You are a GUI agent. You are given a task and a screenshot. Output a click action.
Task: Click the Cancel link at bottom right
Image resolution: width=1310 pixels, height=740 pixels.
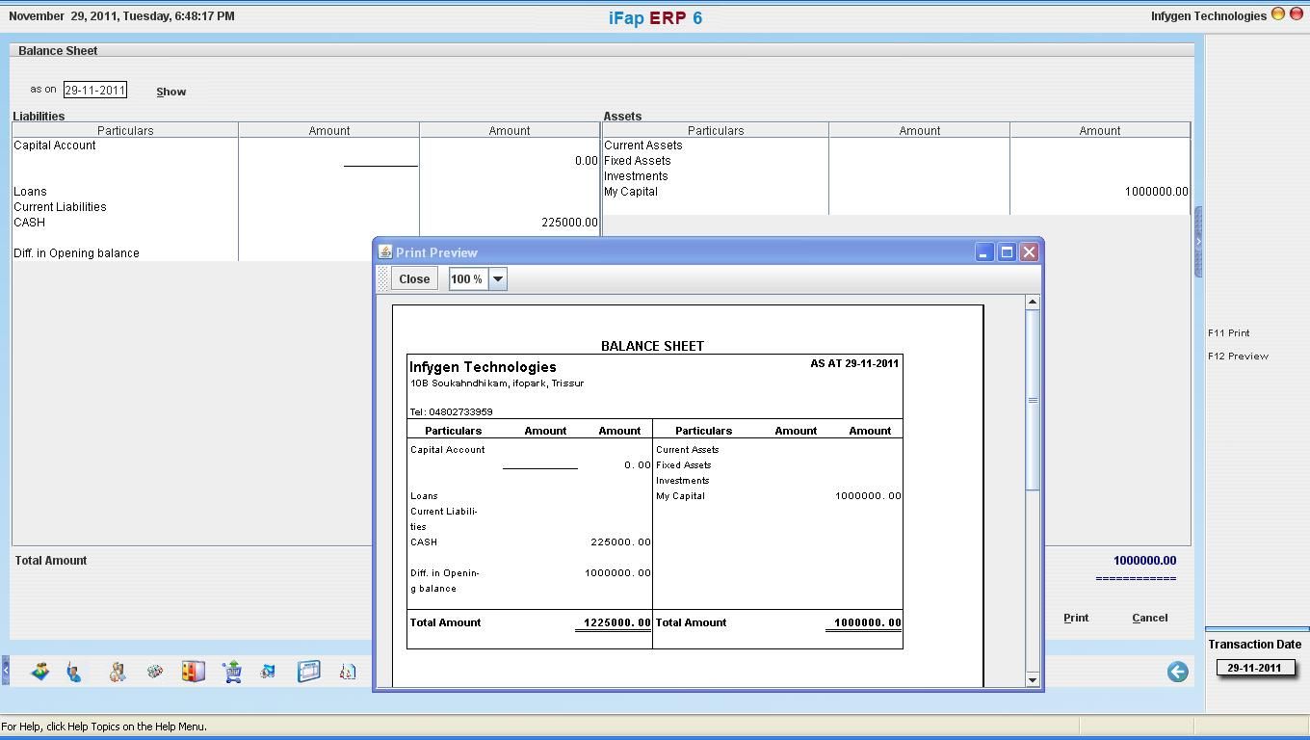1150,618
